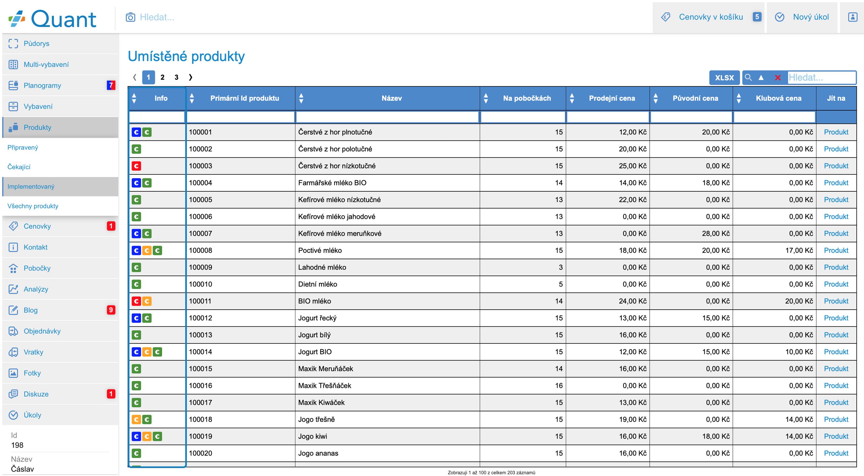864x476 pixels.
Task: Click the Quant logo
Action: tap(52, 19)
